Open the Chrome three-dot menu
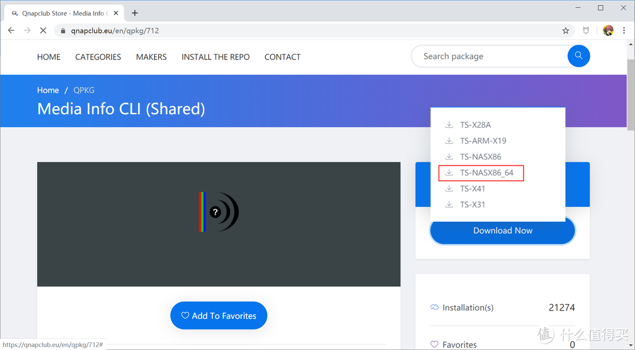Image resolution: width=635 pixels, height=350 pixels. (624, 31)
